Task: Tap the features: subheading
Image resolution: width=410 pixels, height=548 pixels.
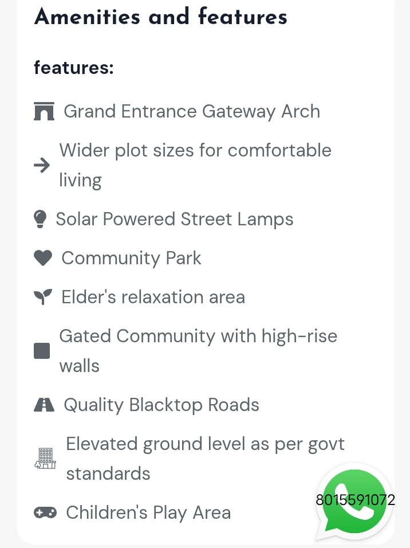Action: (x=74, y=68)
